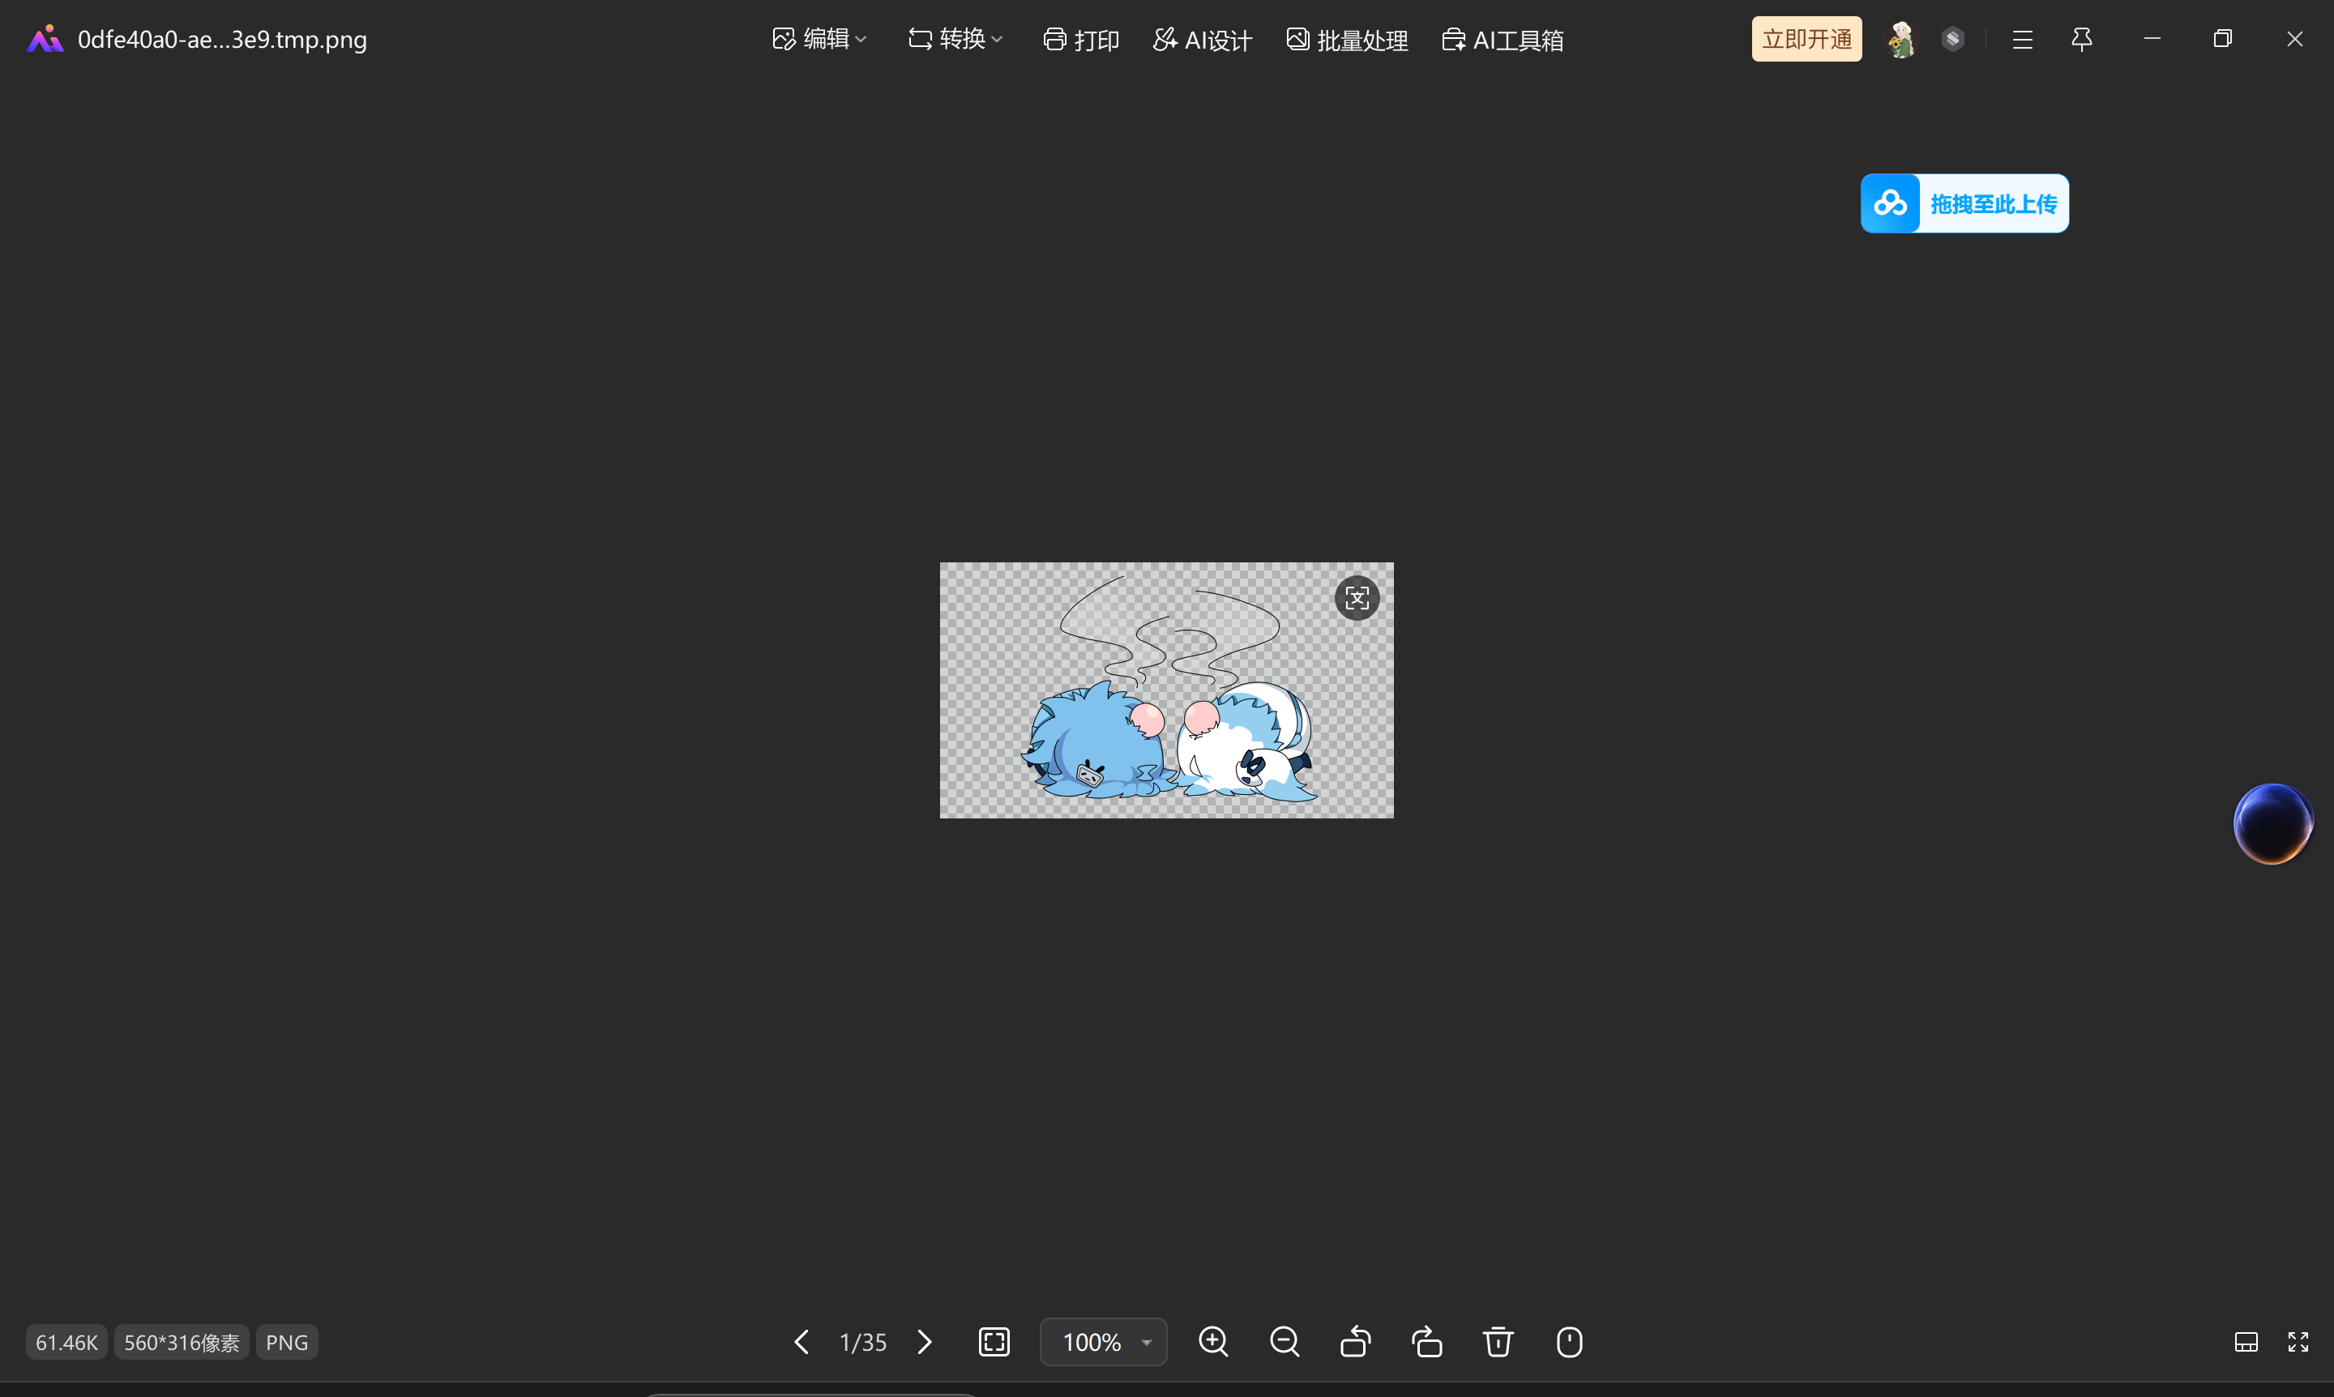Click the 立即开通 button
Screen dimensions: 2334x1397
tap(1806, 40)
